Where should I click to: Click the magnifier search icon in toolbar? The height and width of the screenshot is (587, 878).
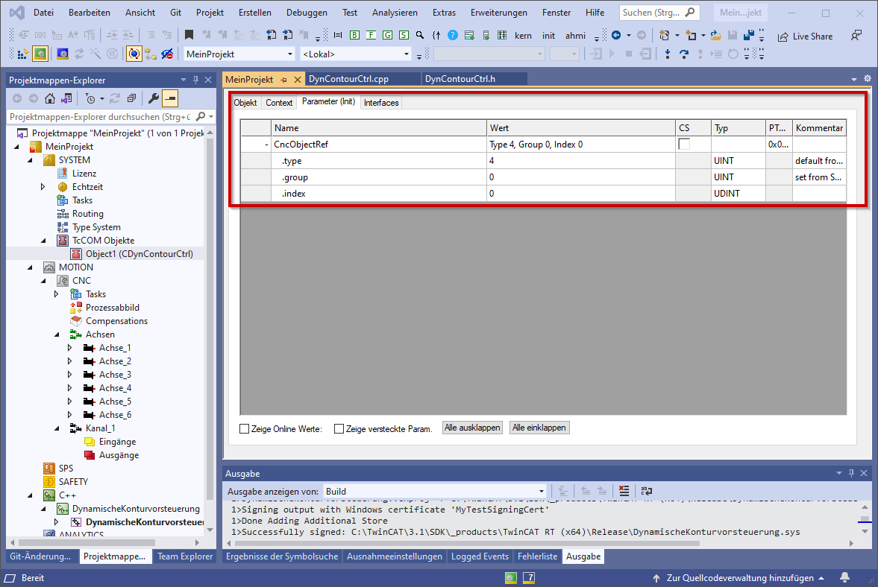coord(420,35)
